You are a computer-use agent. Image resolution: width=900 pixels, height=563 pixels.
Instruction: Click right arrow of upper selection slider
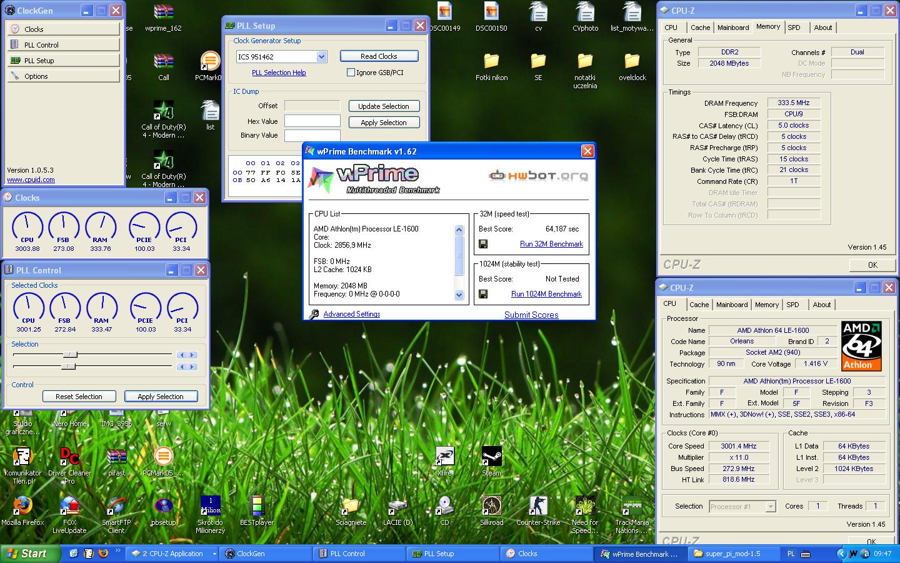(192, 355)
